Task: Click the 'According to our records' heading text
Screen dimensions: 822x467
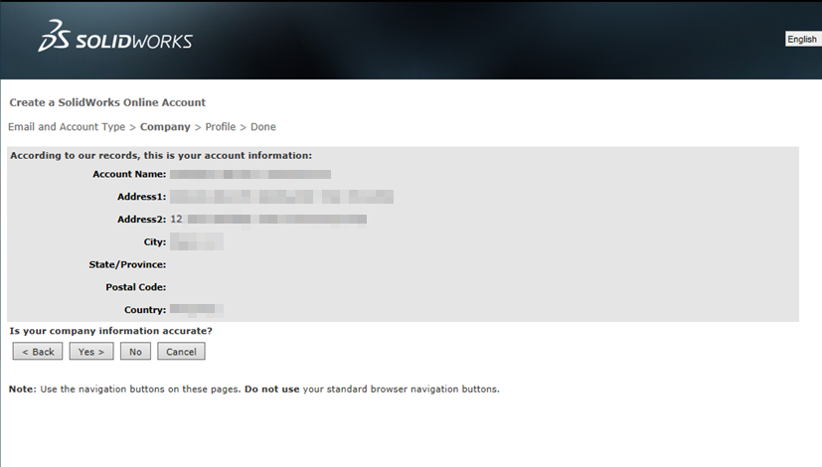Action: coord(161,155)
